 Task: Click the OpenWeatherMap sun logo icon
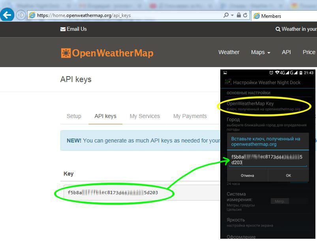66,53
